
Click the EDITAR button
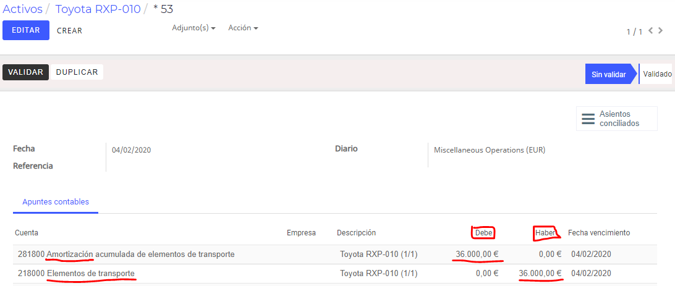[26, 30]
